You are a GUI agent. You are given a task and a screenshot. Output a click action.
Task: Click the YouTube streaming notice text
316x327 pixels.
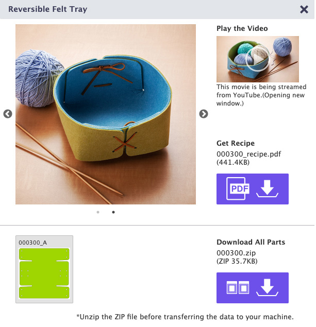pyautogui.click(x=261, y=95)
